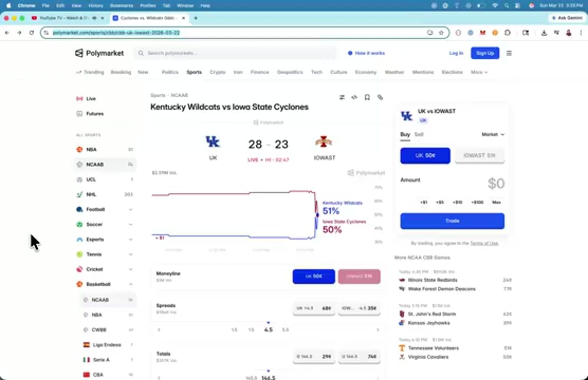
Task: Open the Live sidebar section
Action: [91, 99]
